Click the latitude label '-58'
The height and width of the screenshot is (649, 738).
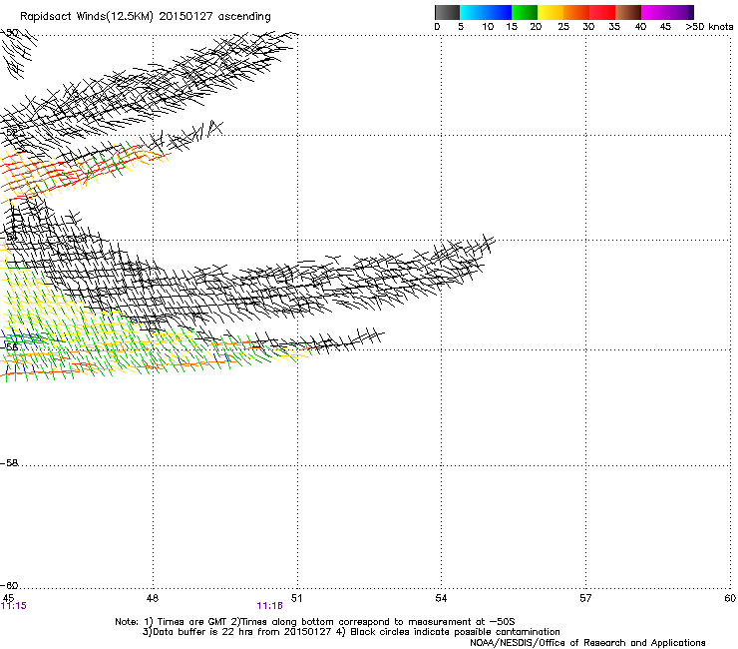(9, 463)
